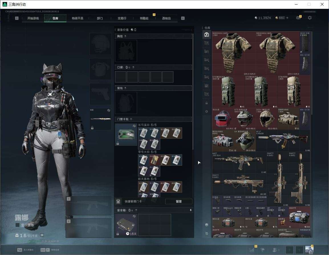Click the plus next to 680 currency

pos(287,18)
